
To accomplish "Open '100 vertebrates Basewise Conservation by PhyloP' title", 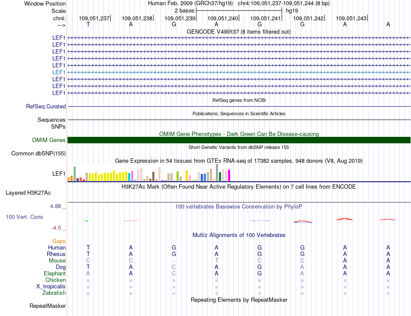I will point(239,207).
